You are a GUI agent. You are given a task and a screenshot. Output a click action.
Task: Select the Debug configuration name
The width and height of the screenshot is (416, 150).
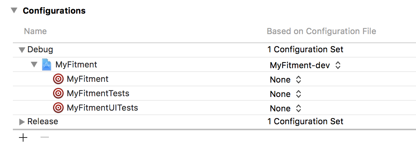click(x=40, y=50)
